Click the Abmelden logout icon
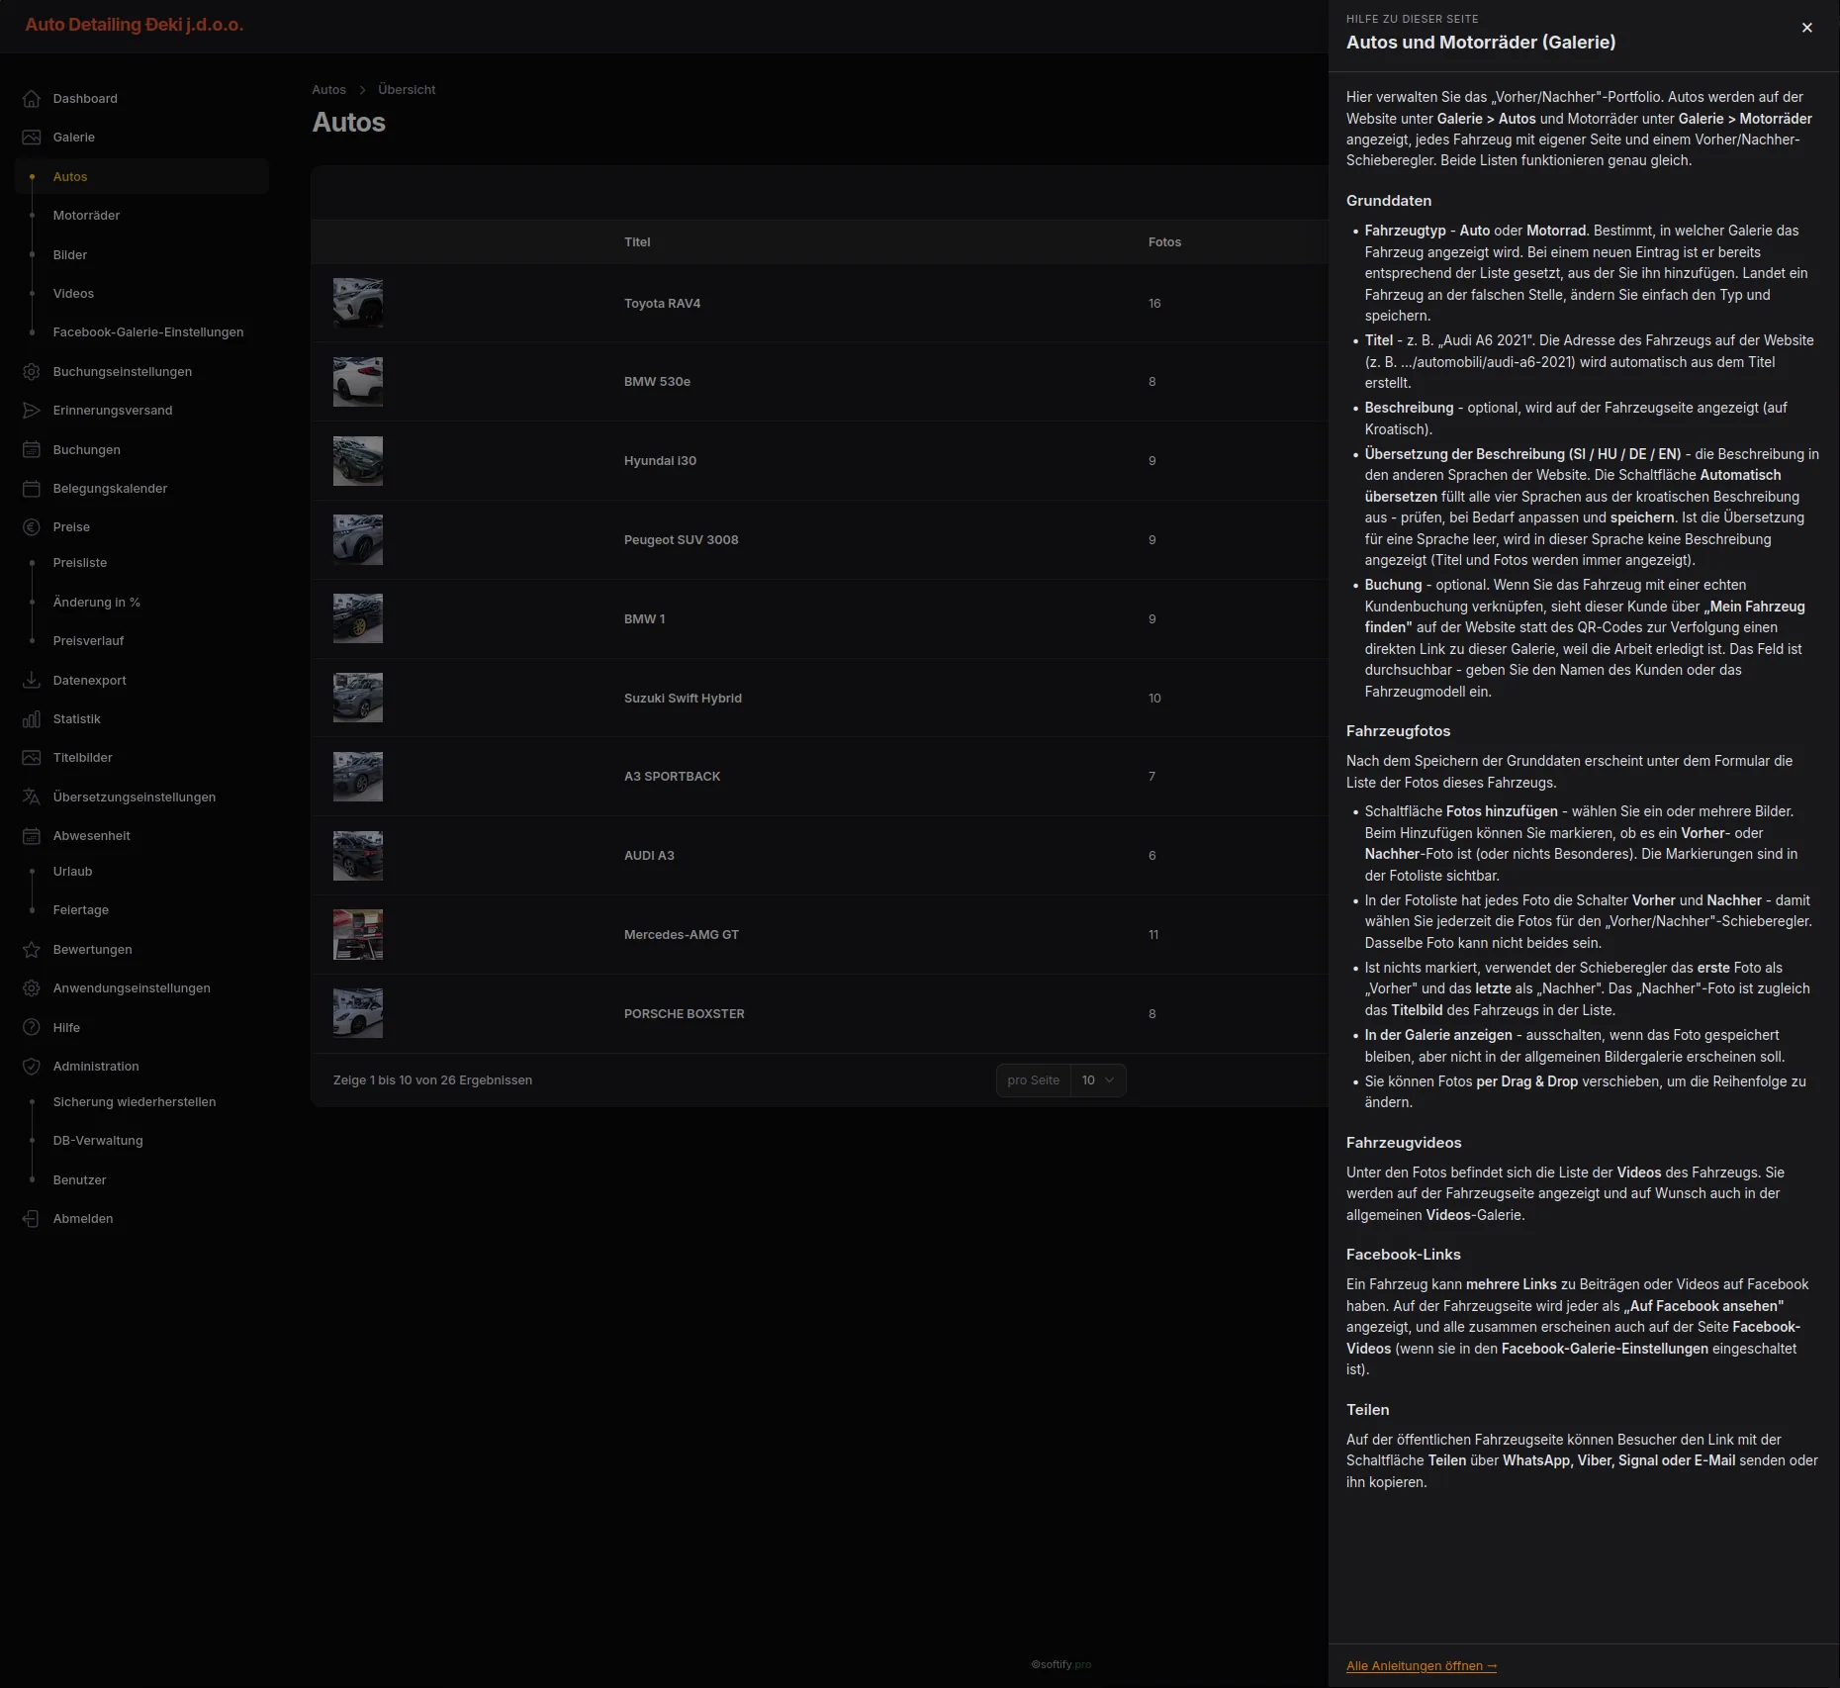This screenshot has height=1688, width=1840. (32, 1219)
